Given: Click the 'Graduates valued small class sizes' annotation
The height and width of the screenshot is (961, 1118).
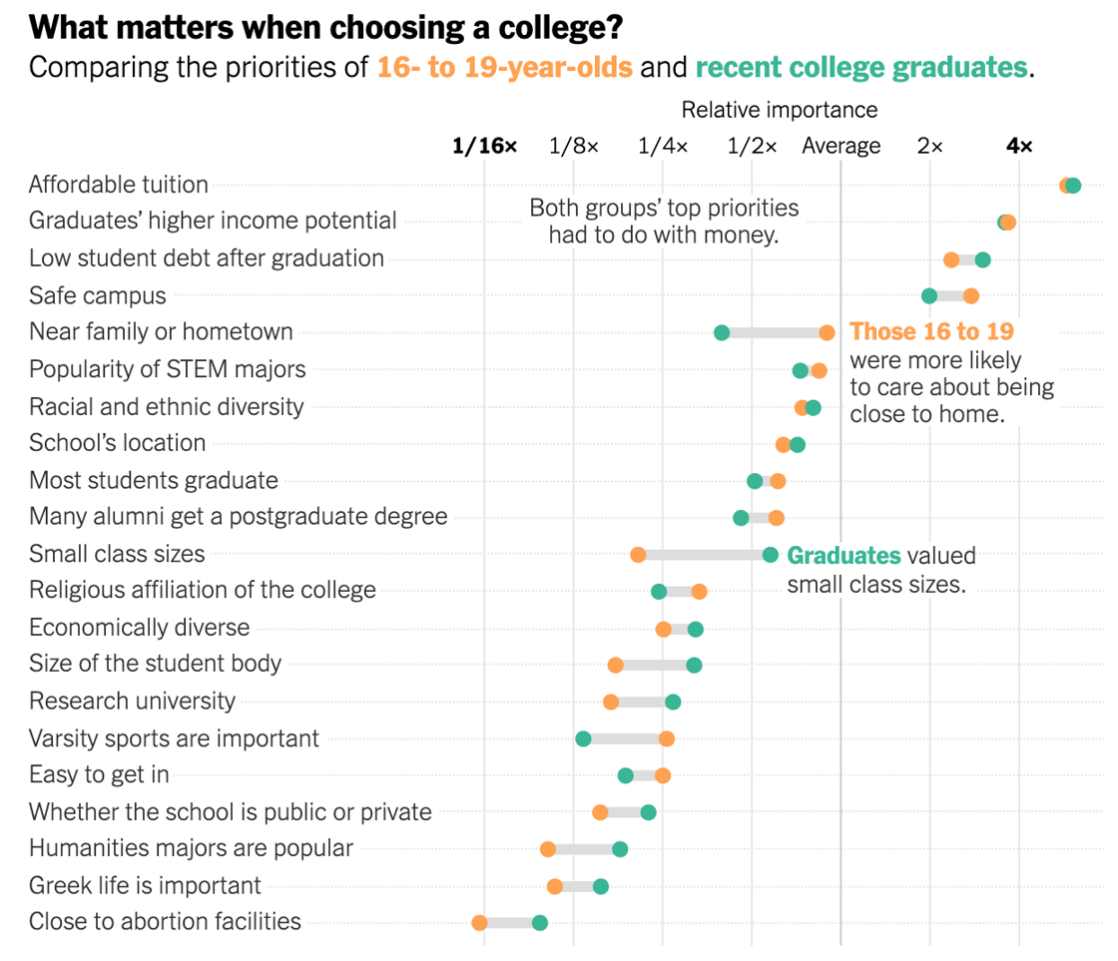Looking at the screenshot, I should (881, 570).
